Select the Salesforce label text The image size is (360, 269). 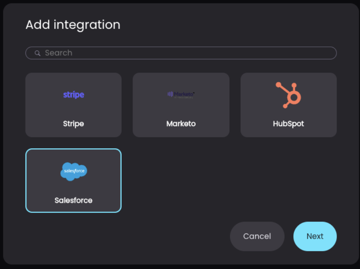74,200
